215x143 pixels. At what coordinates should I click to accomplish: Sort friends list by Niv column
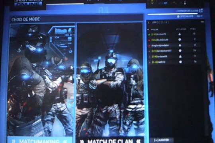(x=193, y=29)
